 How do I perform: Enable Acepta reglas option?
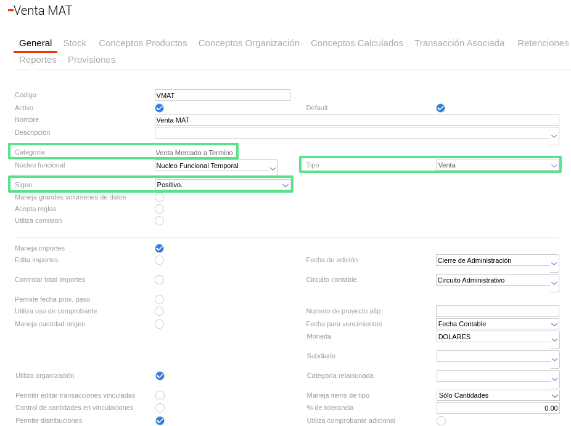click(159, 209)
